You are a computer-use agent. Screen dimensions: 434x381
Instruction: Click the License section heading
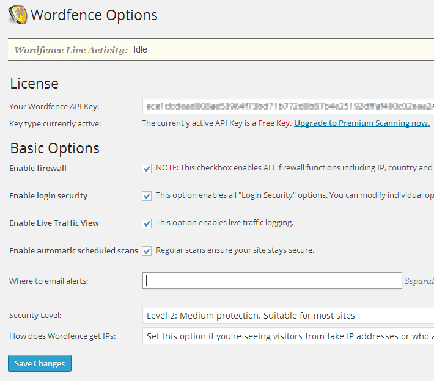34,84
